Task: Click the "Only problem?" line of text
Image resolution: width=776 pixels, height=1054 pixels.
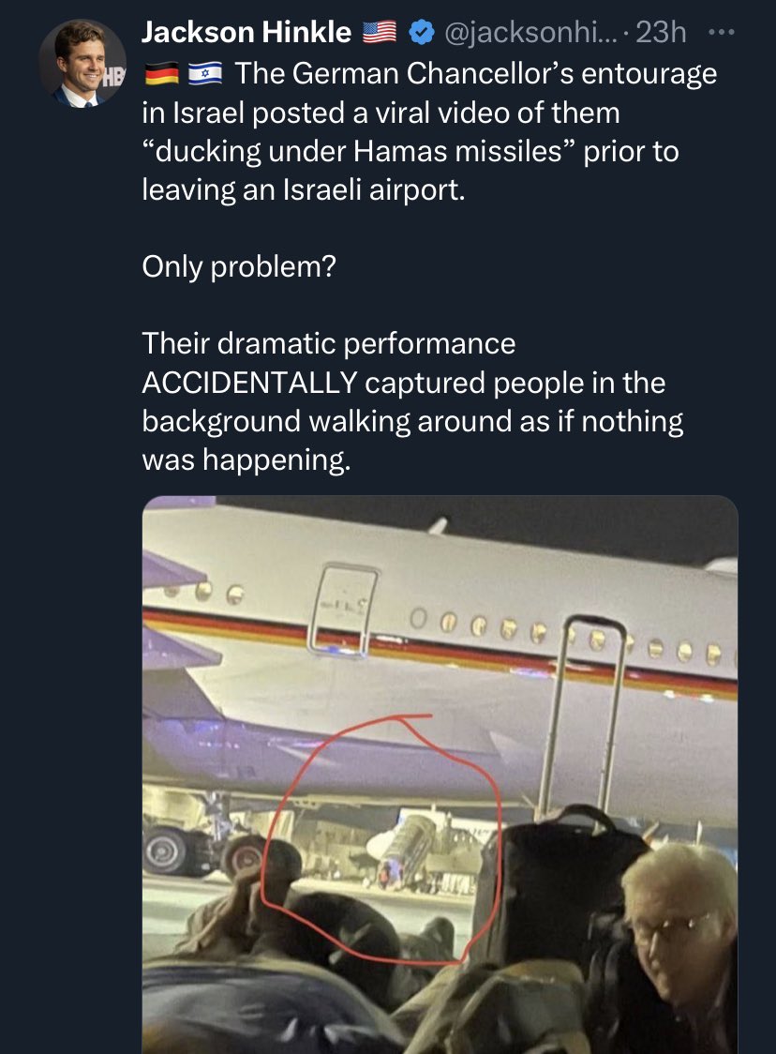Action: click(x=238, y=267)
